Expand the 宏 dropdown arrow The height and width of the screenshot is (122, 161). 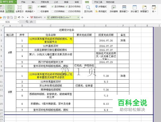click(155, 12)
